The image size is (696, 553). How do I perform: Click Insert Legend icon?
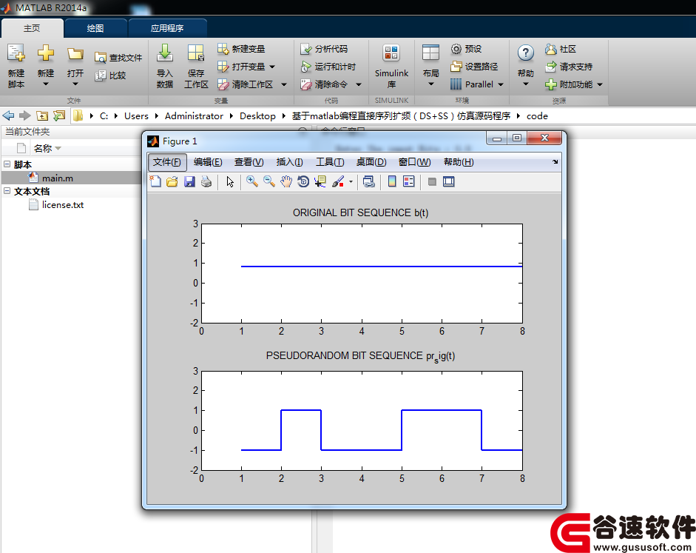[x=409, y=181]
